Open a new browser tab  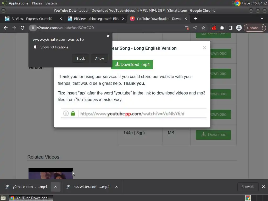click(196, 19)
